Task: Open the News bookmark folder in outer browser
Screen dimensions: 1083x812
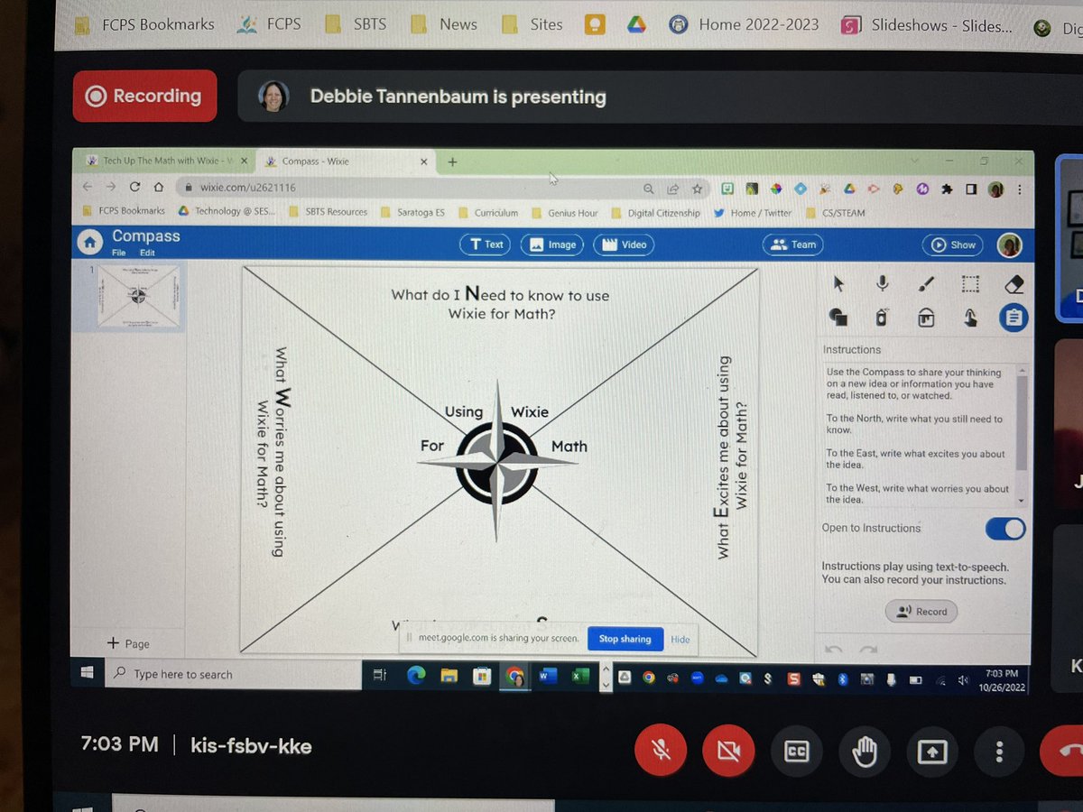Action: tap(446, 24)
